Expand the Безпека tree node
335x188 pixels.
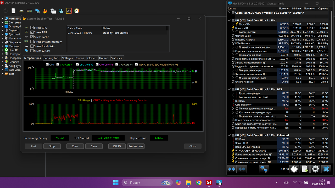tap(2, 62)
